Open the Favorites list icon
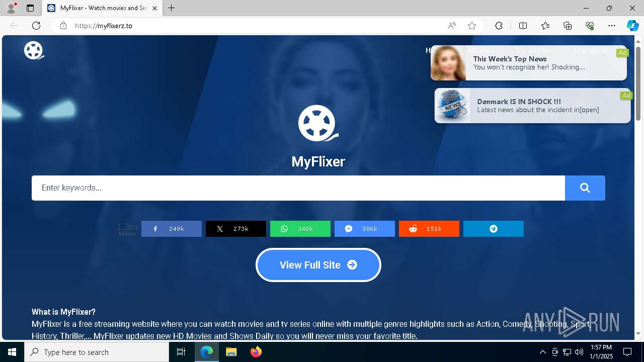644x362 pixels. click(x=545, y=26)
